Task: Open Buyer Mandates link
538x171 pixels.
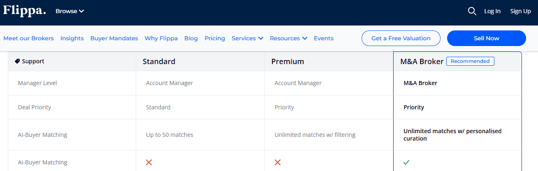Action: click(114, 38)
